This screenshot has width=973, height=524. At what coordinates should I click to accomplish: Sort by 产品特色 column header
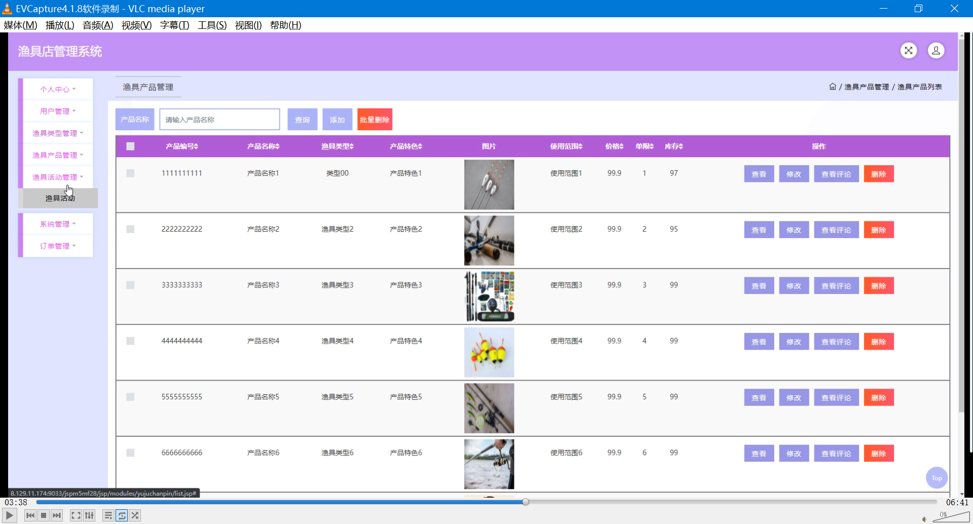click(406, 146)
